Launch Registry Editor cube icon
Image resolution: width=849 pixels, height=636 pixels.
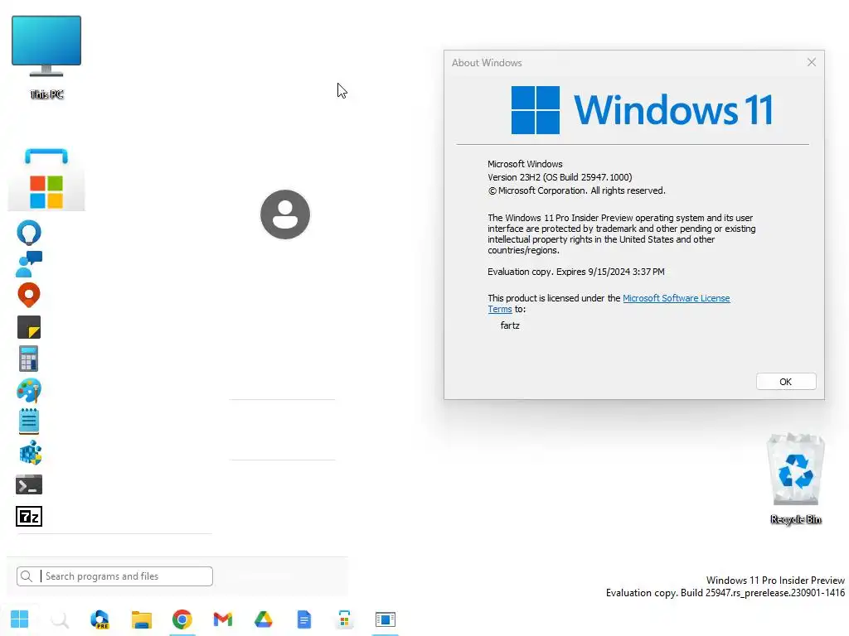31,453
